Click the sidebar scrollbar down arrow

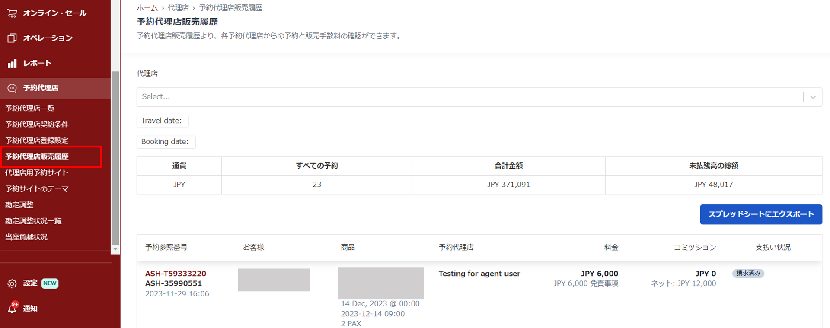pyautogui.click(x=115, y=249)
